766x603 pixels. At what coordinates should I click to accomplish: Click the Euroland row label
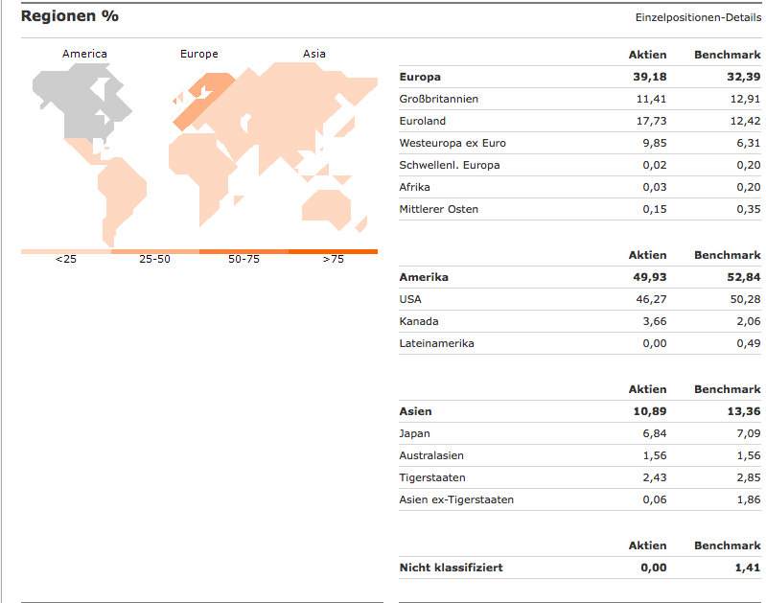click(x=423, y=121)
